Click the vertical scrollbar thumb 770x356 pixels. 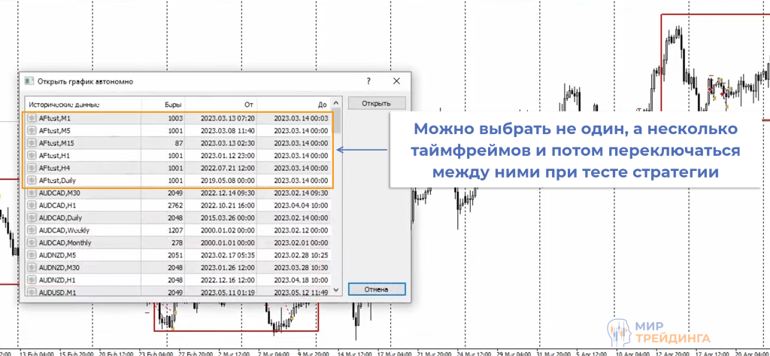coord(336,121)
